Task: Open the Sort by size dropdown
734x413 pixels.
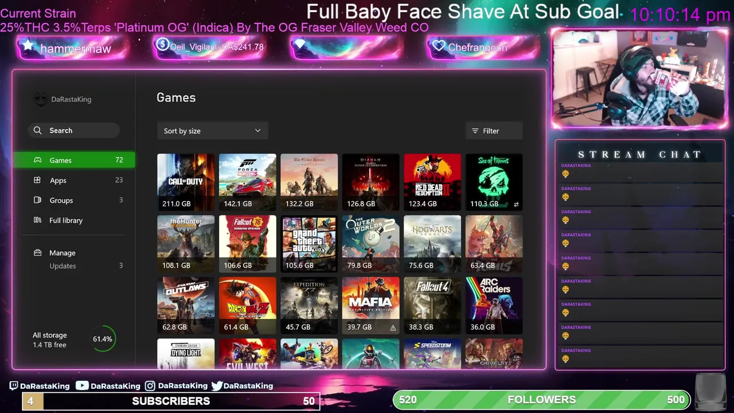Action: tap(212, 131)
